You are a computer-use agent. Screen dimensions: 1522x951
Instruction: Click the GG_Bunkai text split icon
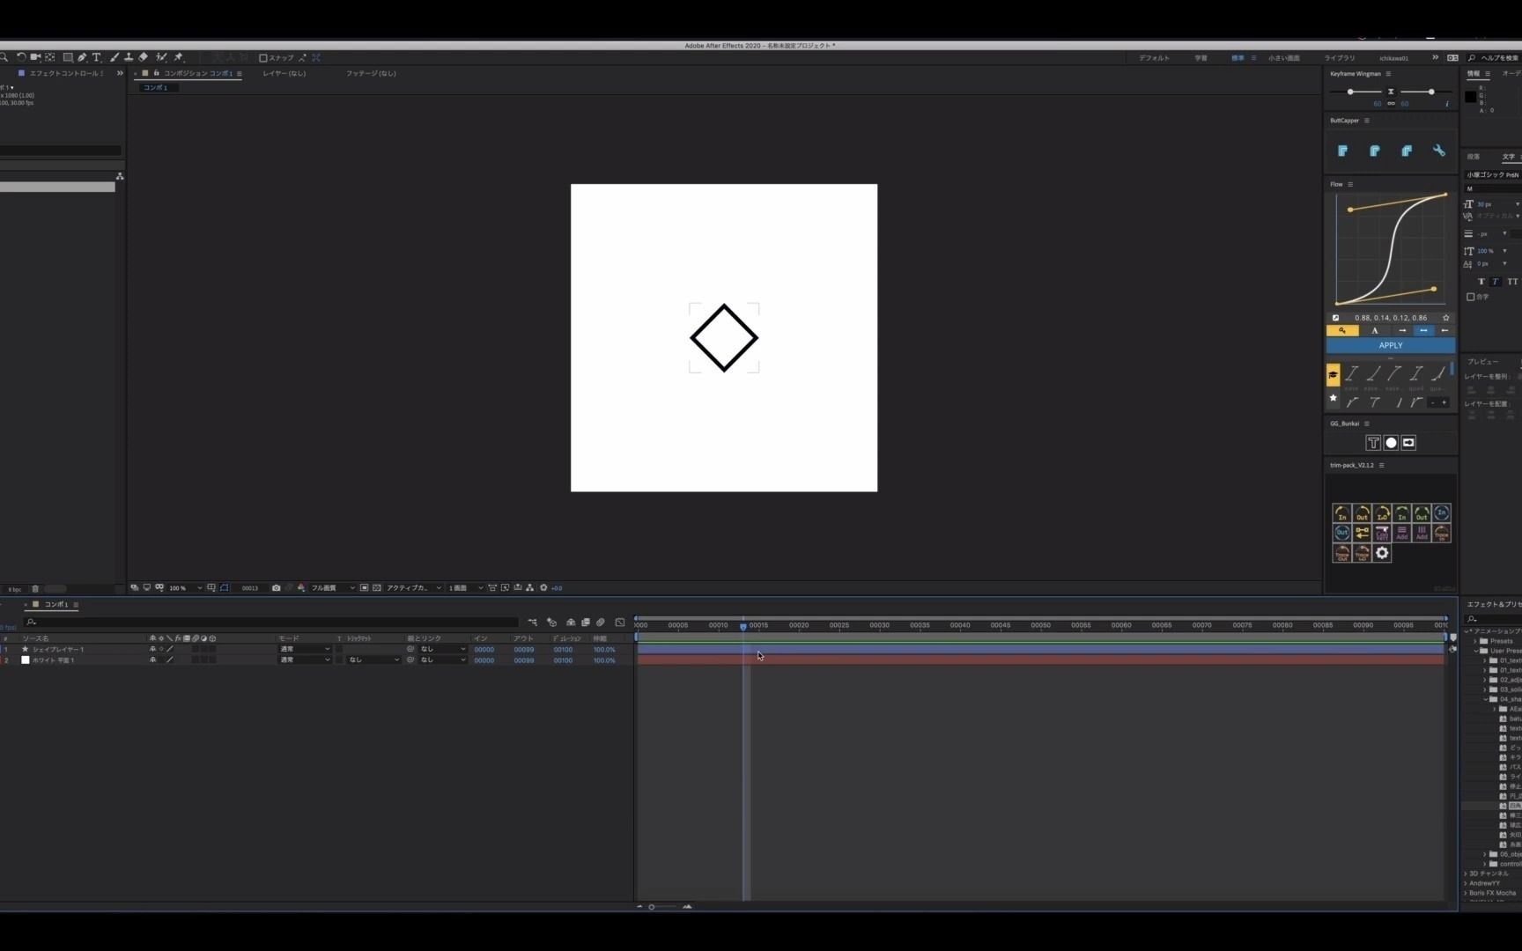(x=1373, y=443)
